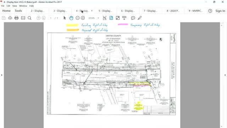Click the zoom percentage field
Screen dimensions: 227x128
coord(92,18)
